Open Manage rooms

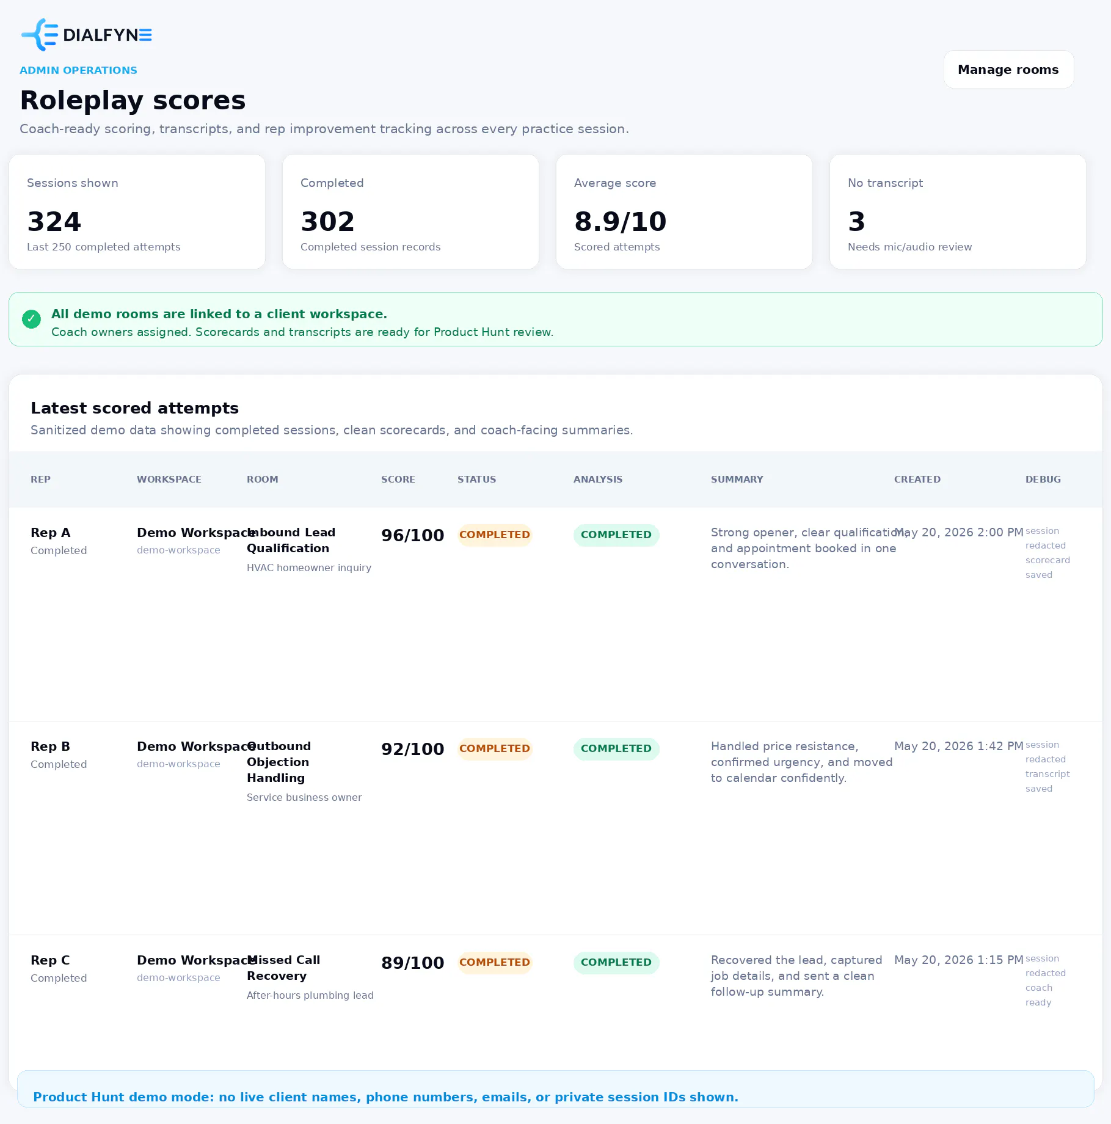coord(1008,70)
